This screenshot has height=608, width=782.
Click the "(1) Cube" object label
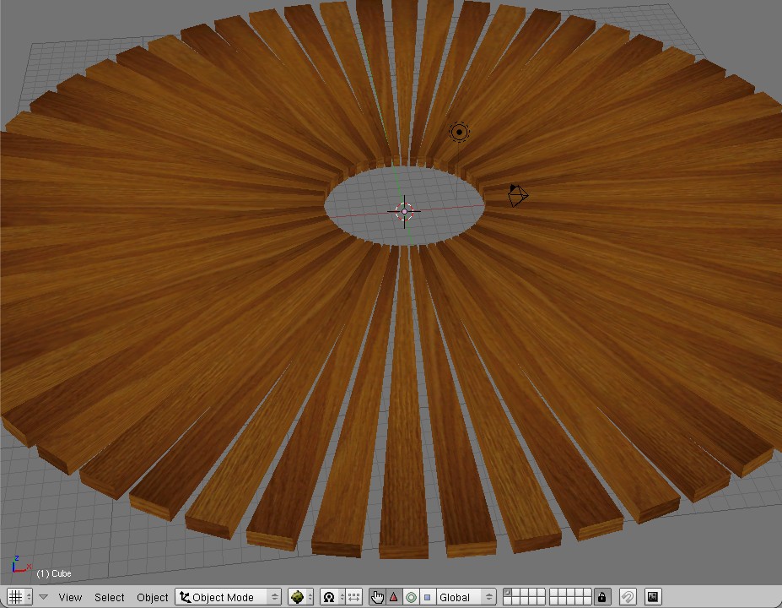pyautogui.click(x=54, y=573)
